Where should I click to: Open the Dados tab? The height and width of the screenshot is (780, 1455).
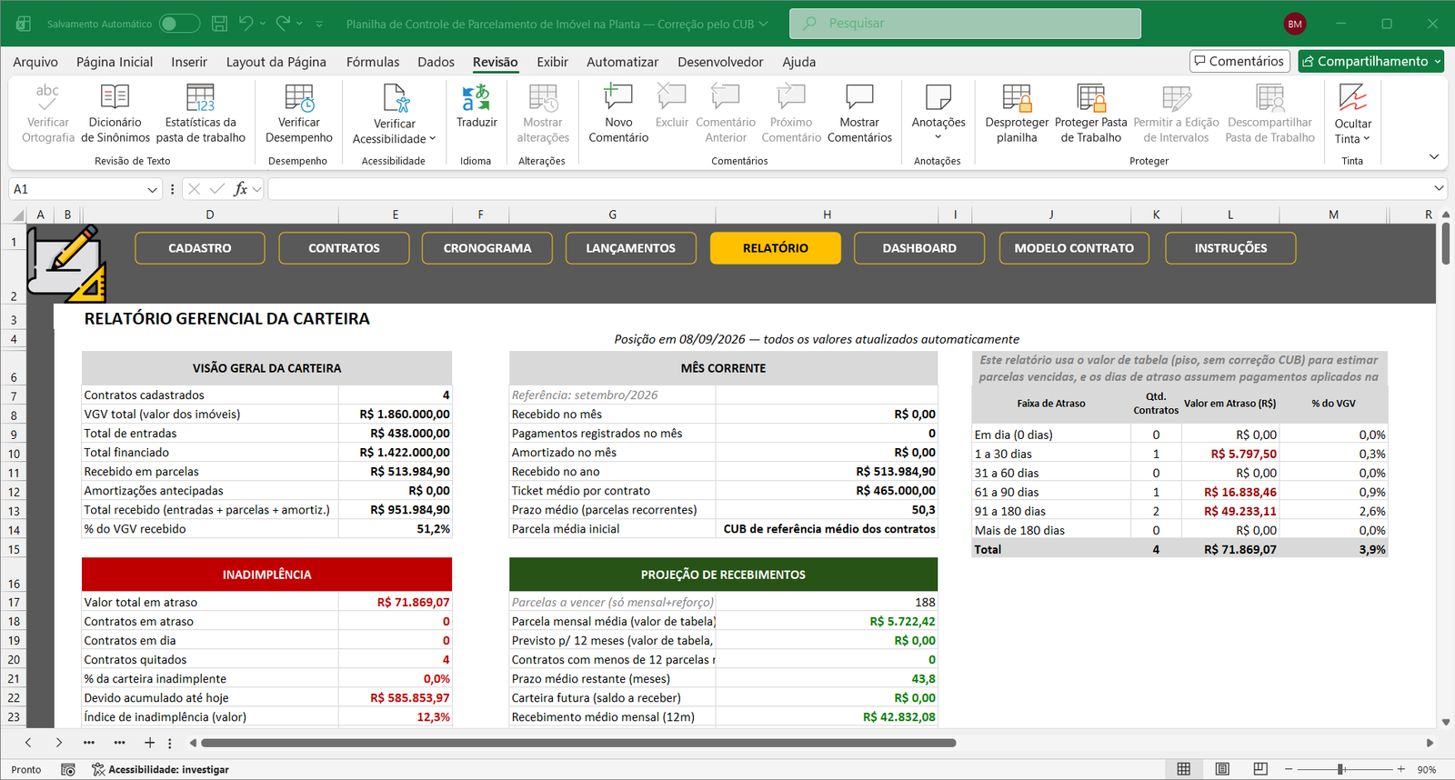tap(436, 62)
